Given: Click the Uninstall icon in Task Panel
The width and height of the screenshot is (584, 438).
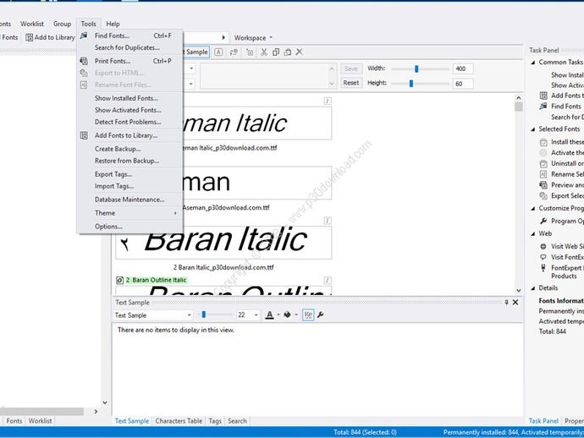Looking at the screenshot, I should point(543,164).
